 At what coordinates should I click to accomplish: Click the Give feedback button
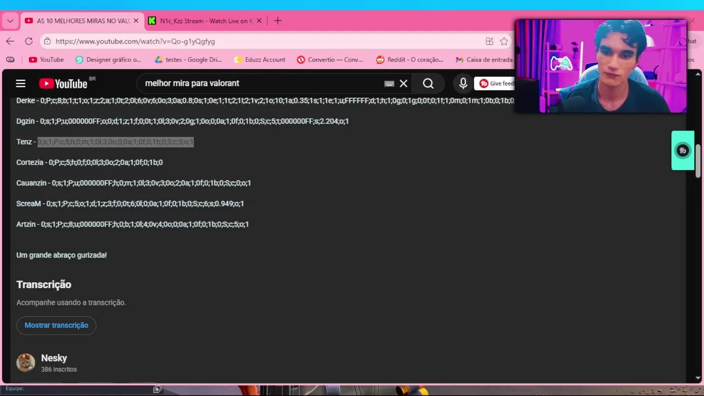pos(495,84)
